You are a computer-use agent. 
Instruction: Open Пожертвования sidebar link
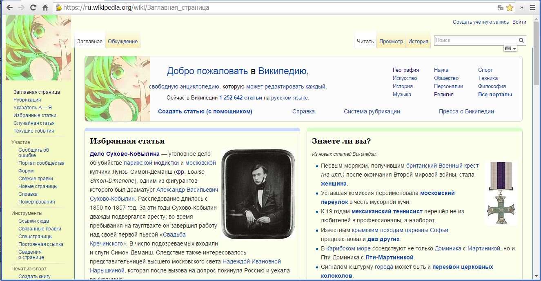tap(36, 202)
